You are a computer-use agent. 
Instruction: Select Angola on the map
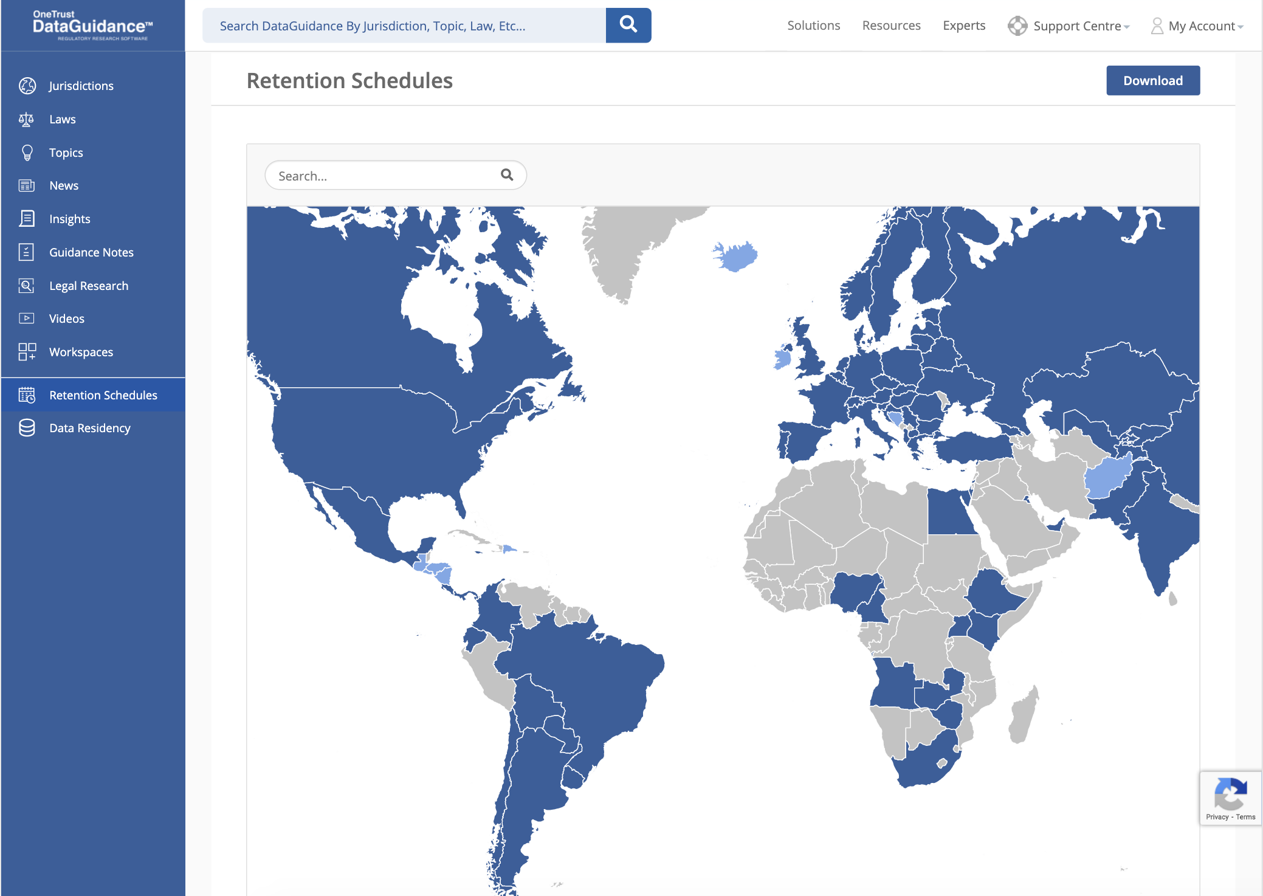pos(892,684)
